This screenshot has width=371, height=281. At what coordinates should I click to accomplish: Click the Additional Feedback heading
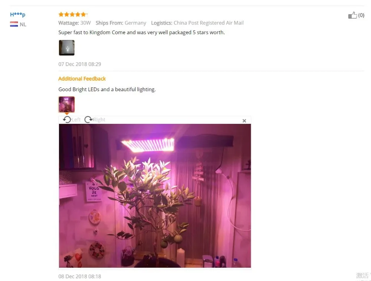[x=82, y=79]
